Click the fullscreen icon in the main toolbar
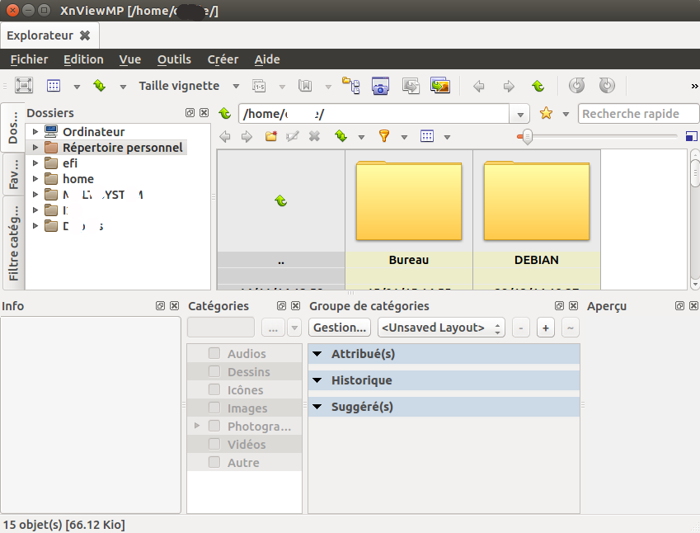 (x=23, y=86)
